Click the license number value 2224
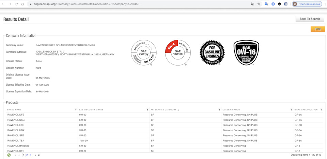 (x=38, y=68)
